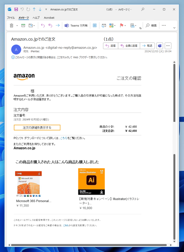Screen dimensions: 184x252
Task: Delete the message with the trash icon
Action: (x=11, y=25)
